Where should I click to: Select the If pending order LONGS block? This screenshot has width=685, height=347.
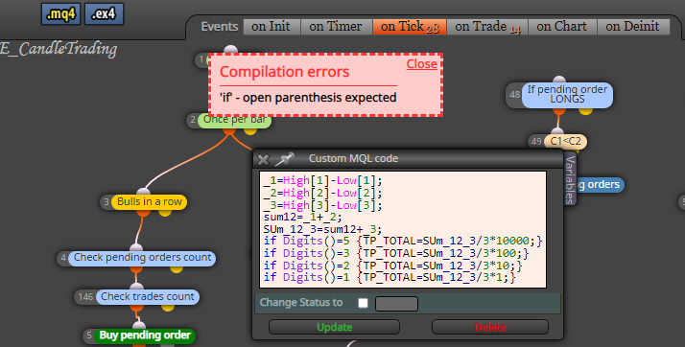click(567, 94)
